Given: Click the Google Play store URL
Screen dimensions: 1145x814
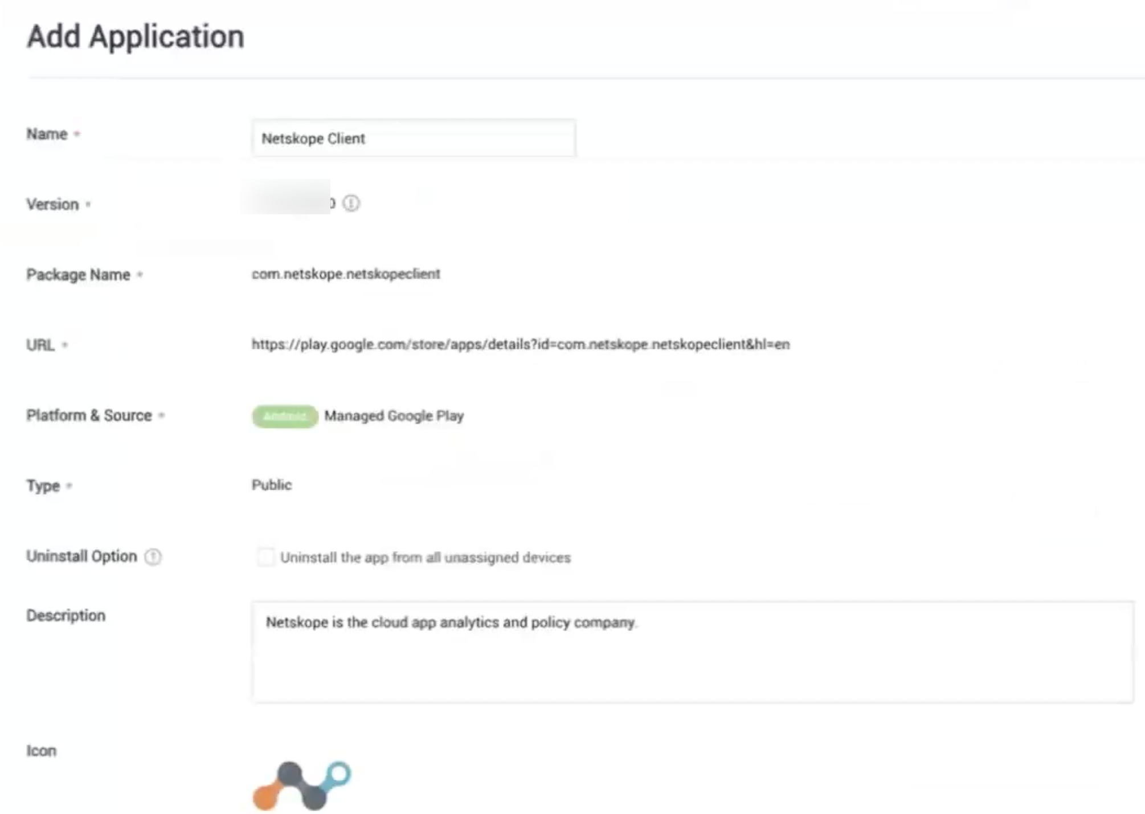Looking at the screenshot, I should pos(521,344).
